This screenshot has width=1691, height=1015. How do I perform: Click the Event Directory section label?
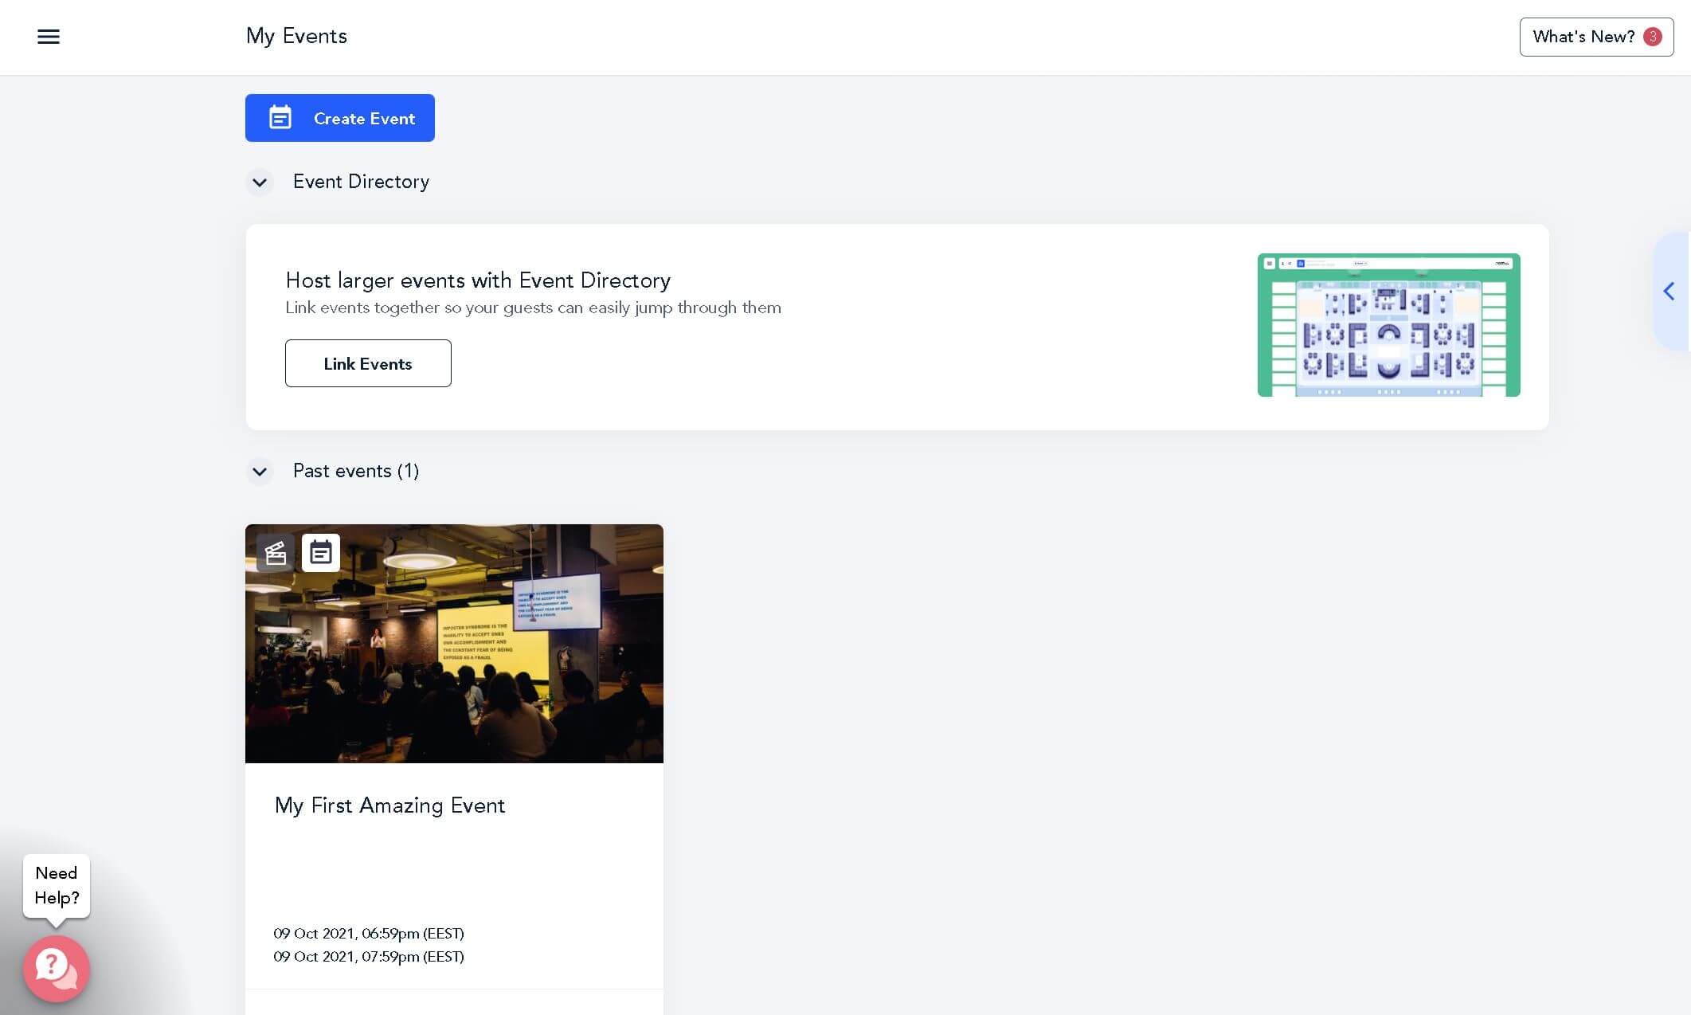click(x=361, y=182)
